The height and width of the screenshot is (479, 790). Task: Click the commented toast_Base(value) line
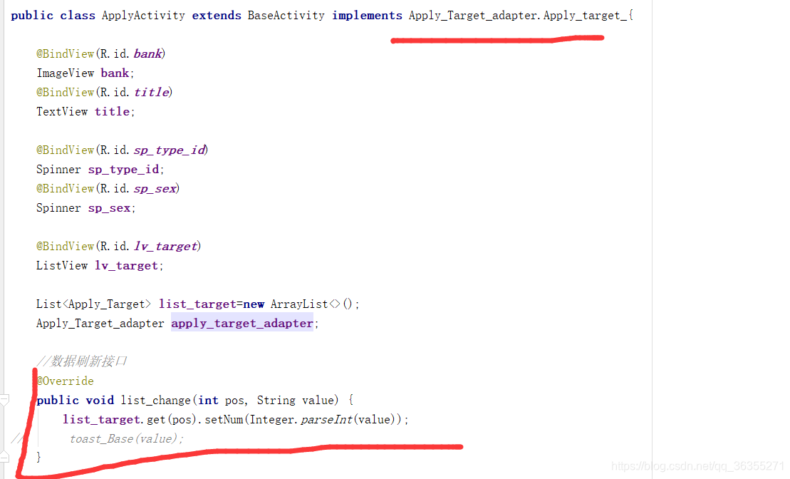[x=127, y=438]
